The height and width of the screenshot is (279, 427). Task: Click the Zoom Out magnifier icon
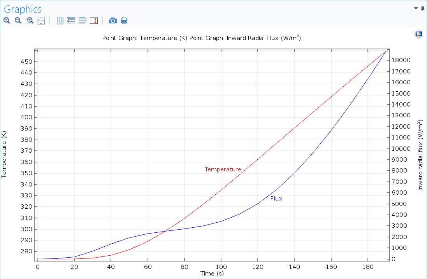(18, 21)
